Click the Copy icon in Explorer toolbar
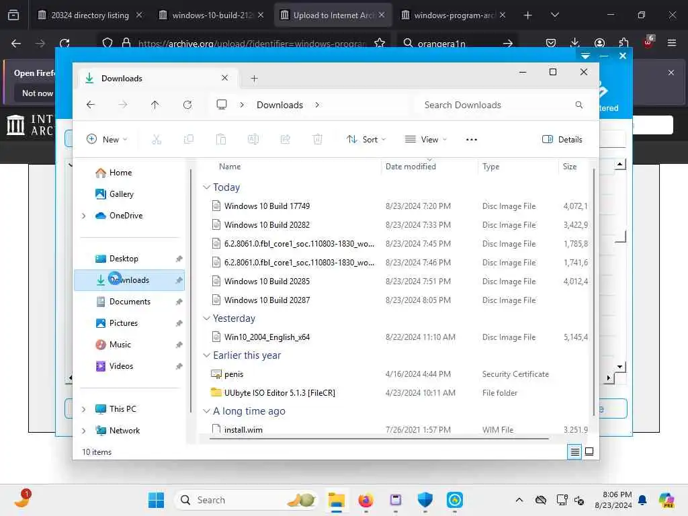The width and height of the screenshot is (688, 516). point(189,140)
